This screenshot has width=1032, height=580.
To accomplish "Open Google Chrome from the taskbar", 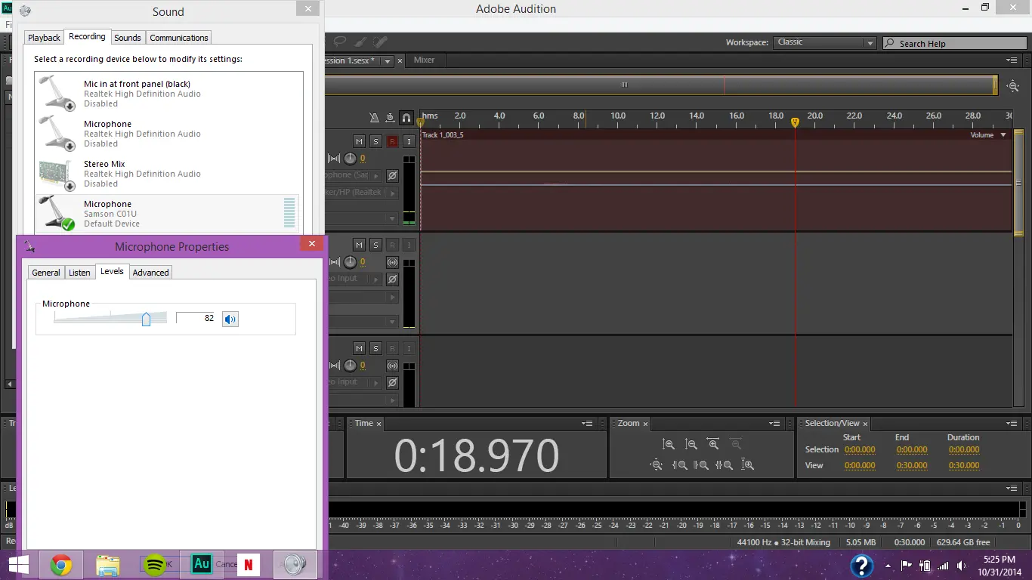I will [x=61, y=564].
